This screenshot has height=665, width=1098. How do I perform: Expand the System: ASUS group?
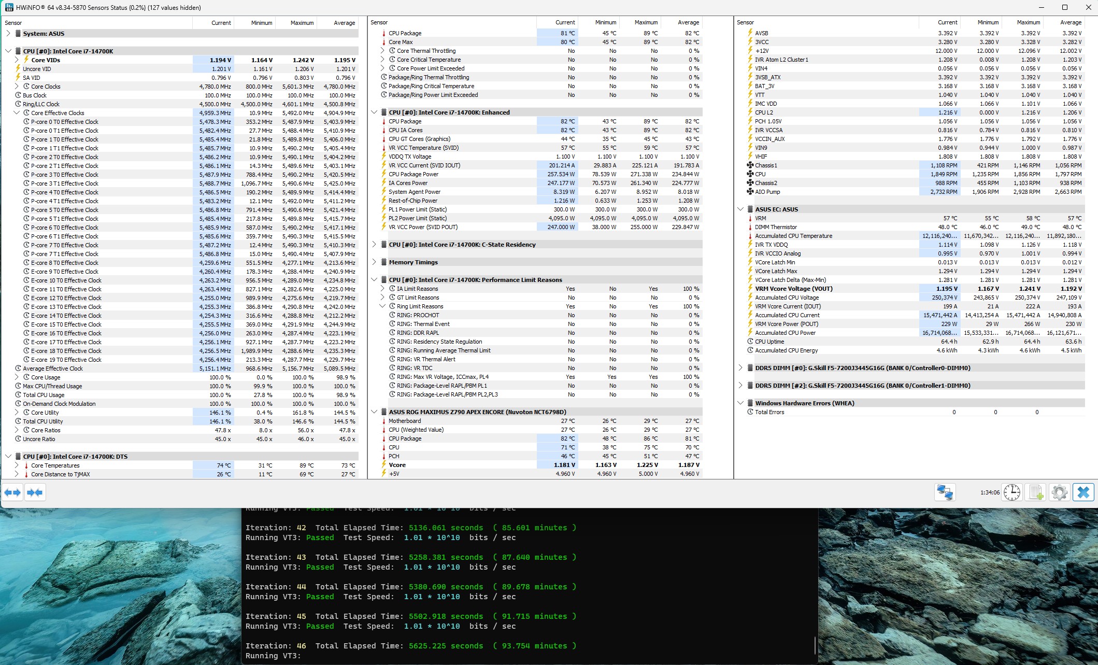pos(8,34)
